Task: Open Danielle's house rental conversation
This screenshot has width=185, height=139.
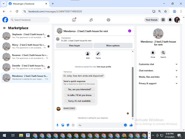Action: (26, 67)
